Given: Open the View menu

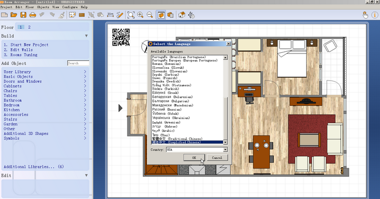Looking at the screenshot, I should click(56, 7).
